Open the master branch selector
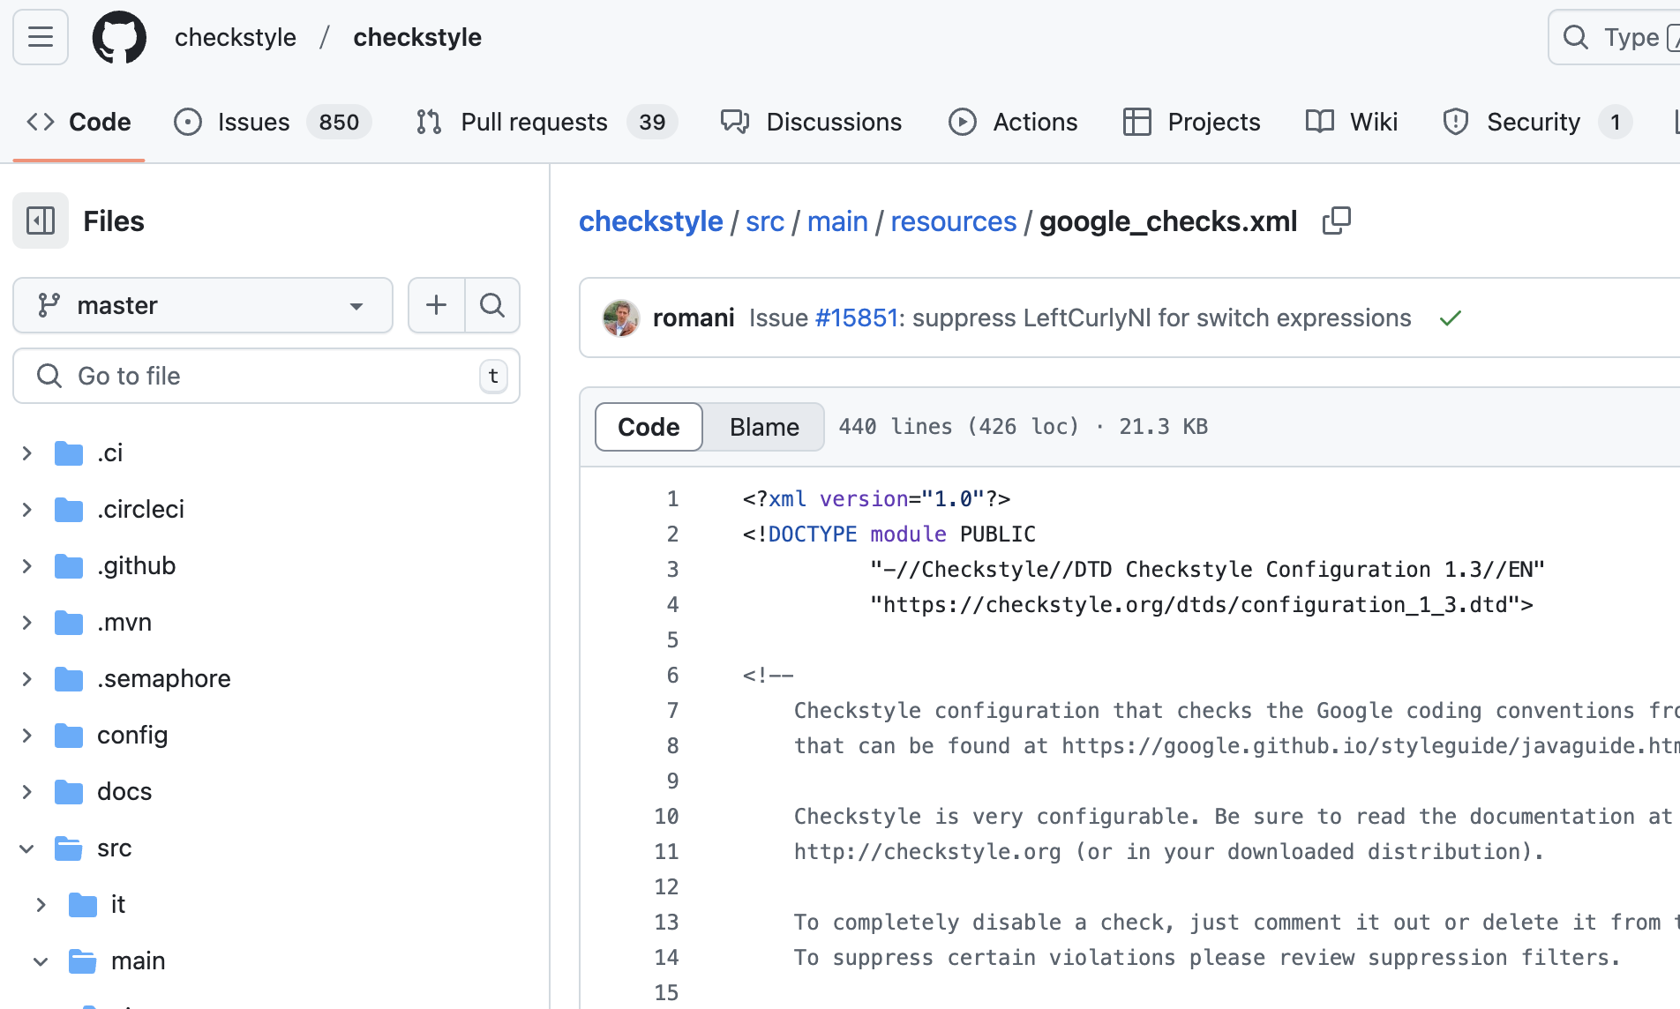1680x1009 pixels. point(202,305)
